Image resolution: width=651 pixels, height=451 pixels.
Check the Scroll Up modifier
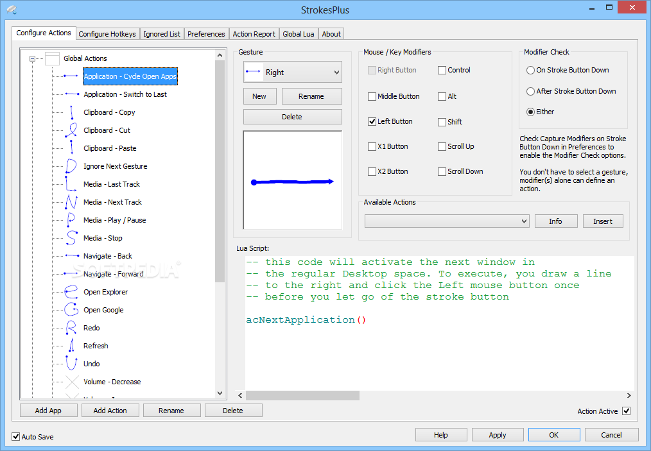(x=442, y=146)
